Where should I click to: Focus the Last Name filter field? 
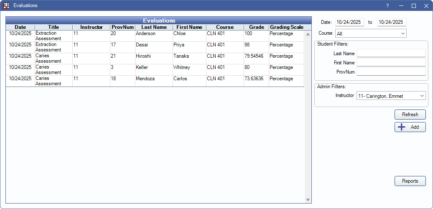click(391, 54)
